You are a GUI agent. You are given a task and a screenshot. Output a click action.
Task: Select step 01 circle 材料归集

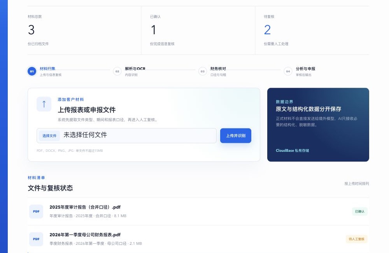click(32, 71)
